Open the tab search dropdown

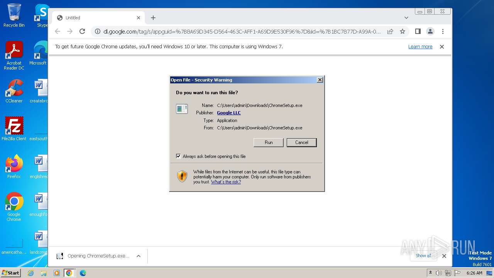(x=406, y=18)
